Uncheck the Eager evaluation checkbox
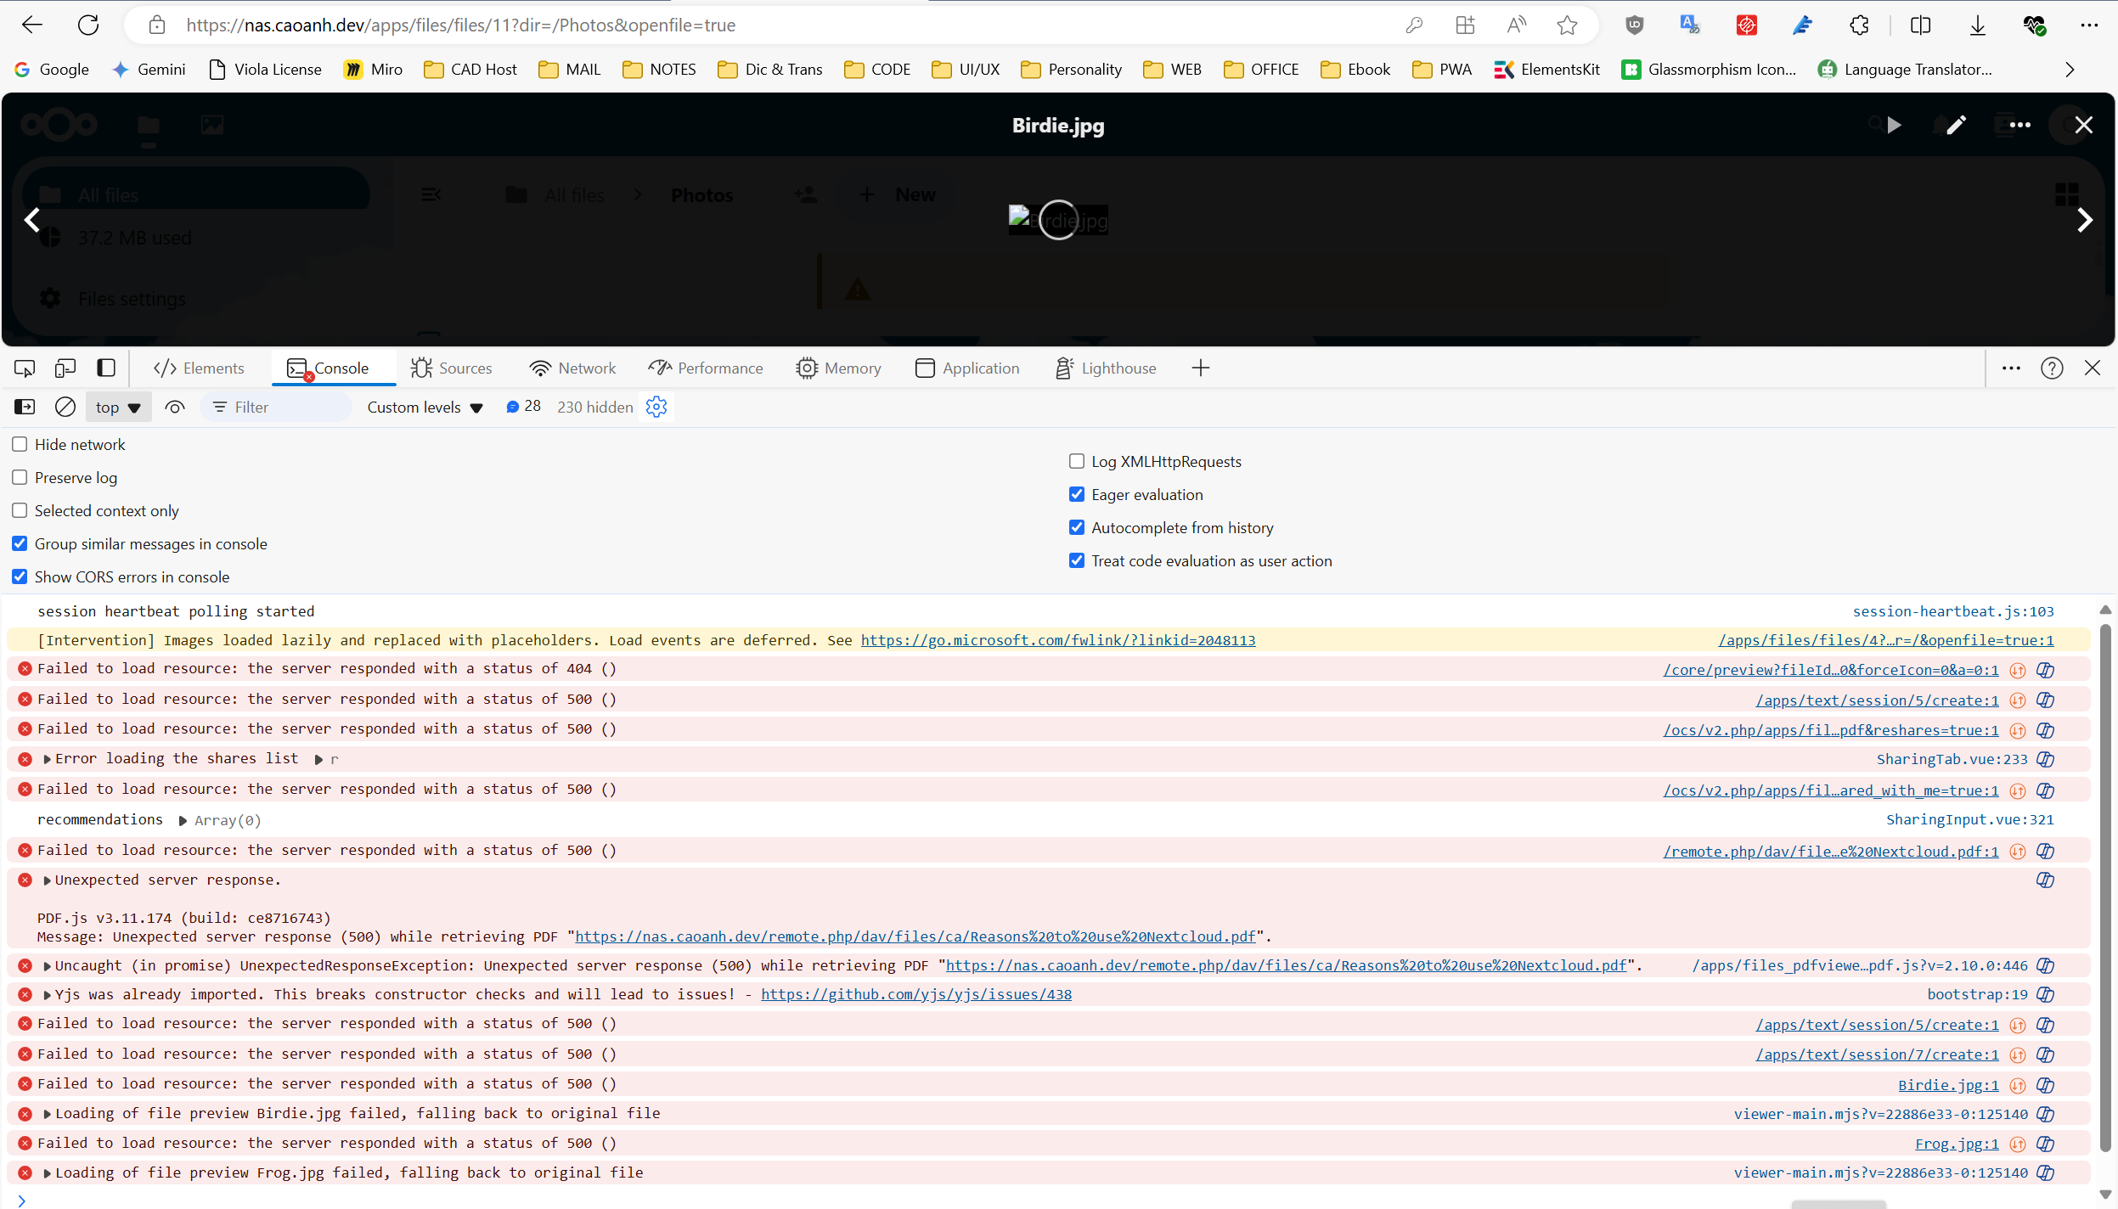 point(1077,495)
